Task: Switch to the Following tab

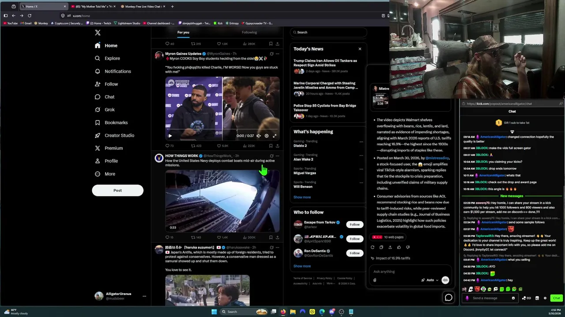Action: 249,32
